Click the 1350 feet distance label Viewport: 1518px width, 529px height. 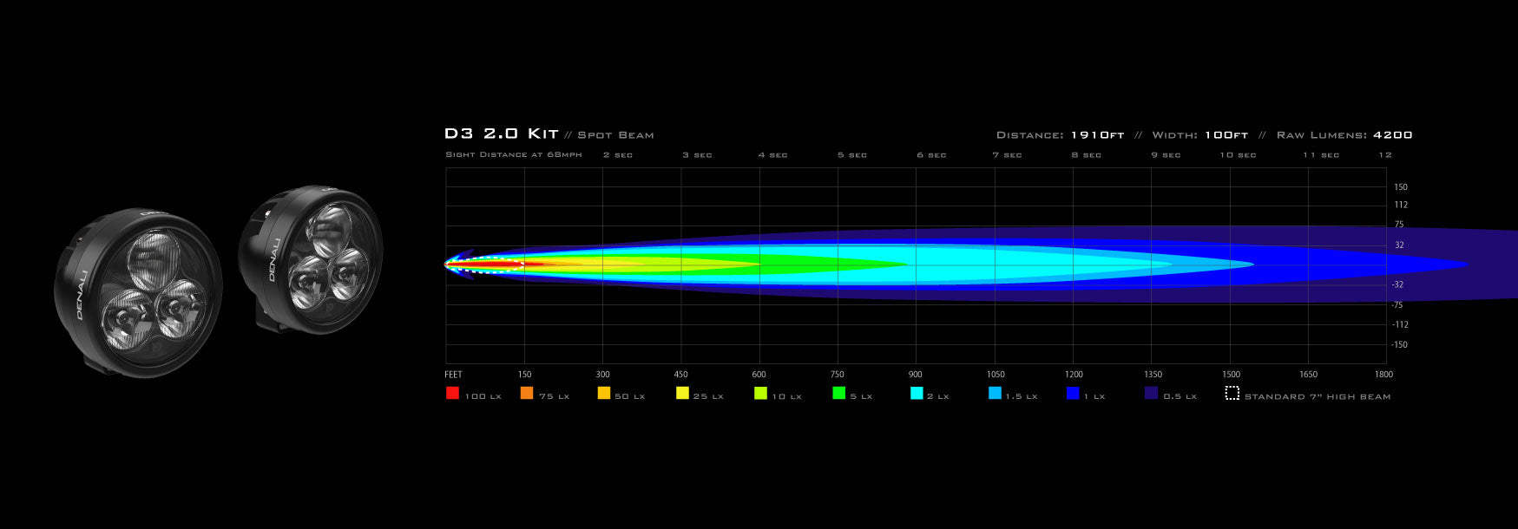pyautogui.click(x=1153, y=375)
